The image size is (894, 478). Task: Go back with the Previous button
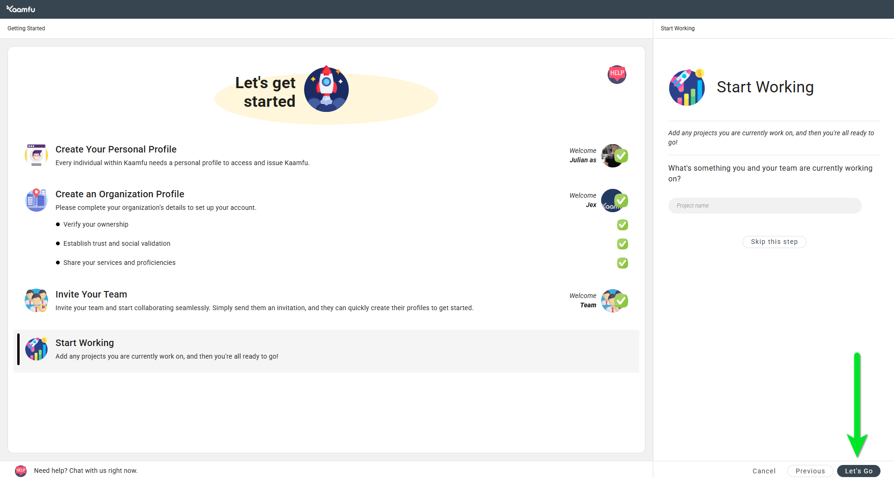(x=810, y=471)
